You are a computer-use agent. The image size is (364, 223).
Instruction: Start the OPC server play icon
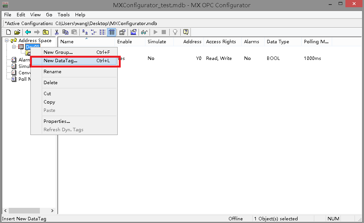(x=156, y=32)
